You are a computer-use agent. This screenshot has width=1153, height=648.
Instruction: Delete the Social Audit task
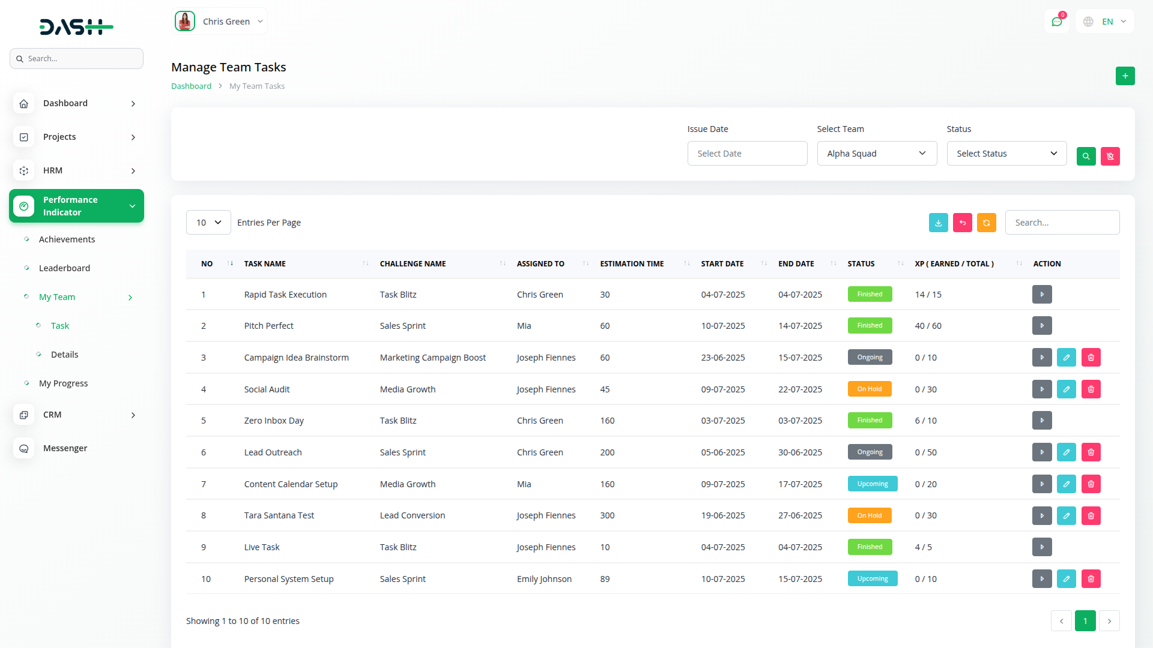(x=1091, y=389)
